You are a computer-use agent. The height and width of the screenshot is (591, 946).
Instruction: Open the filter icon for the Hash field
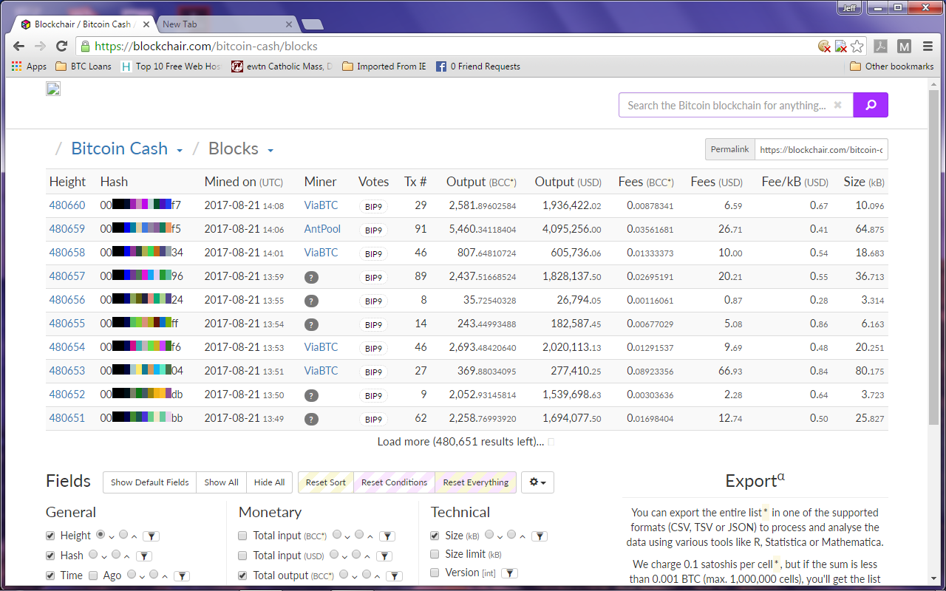pos(144,556)
